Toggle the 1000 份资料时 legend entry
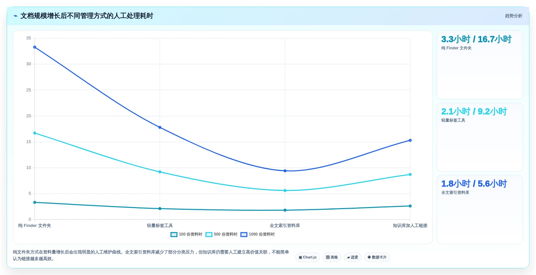536x275 pixels. (258, 234)
